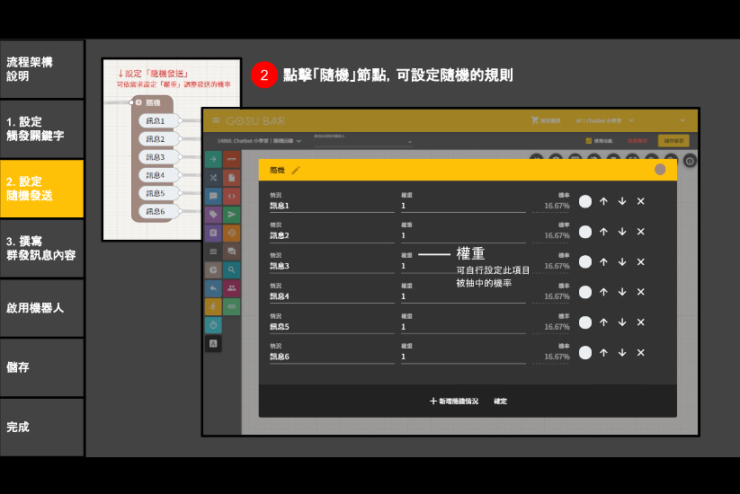Expand the far-right header chevron

pos(682,120)
